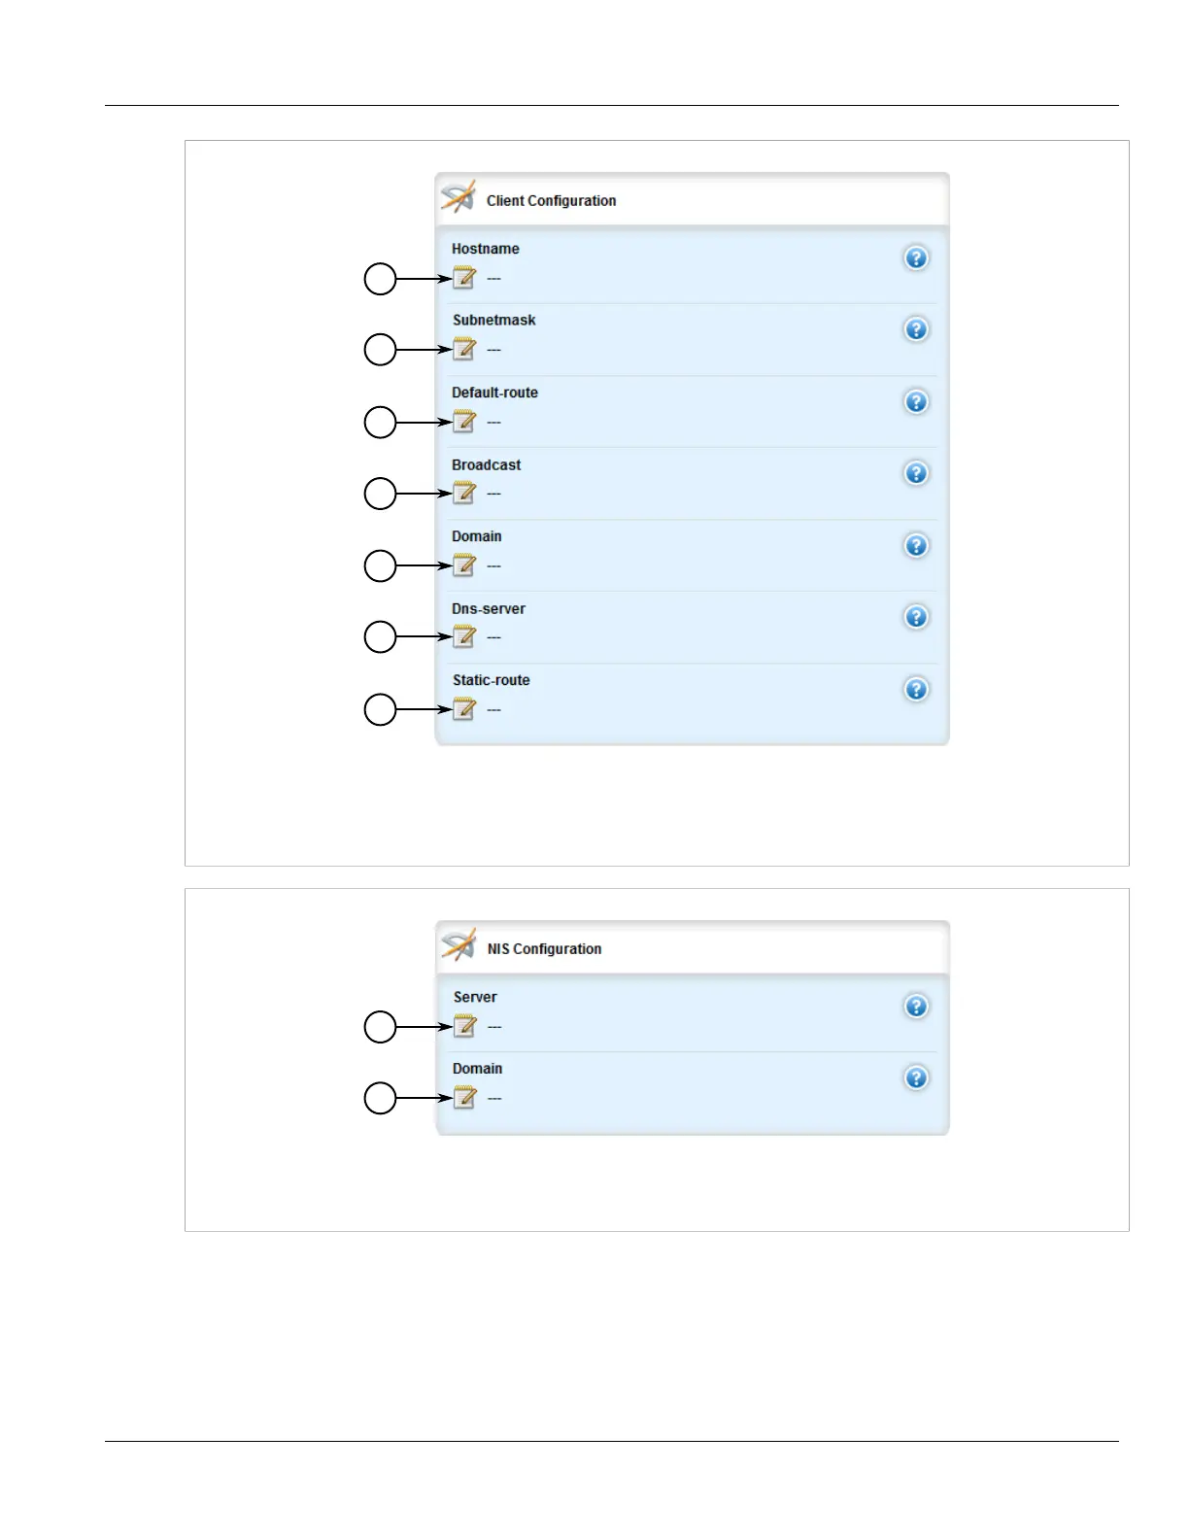Viewport: 1189px width, 1539px height.
Task: Click the Client Configuration panel header icon
Action: 459,197
